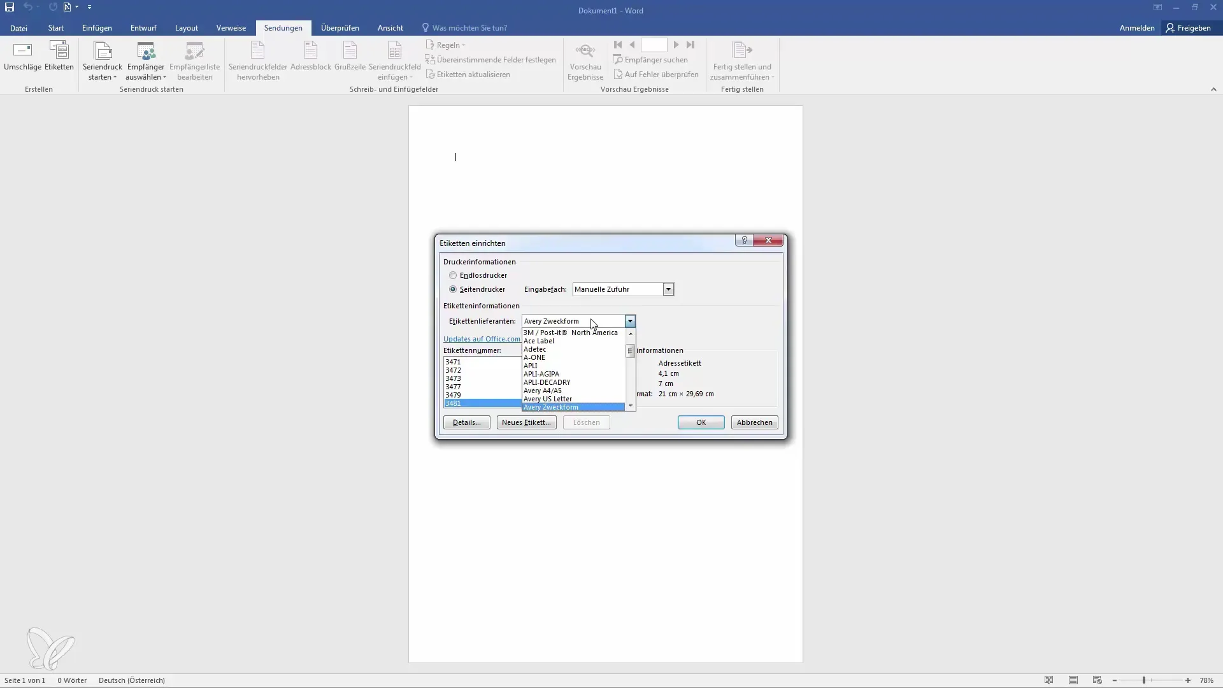Switch to read mode view icon
This screenshot has width=1223, height=688.
click(1048, 680)
